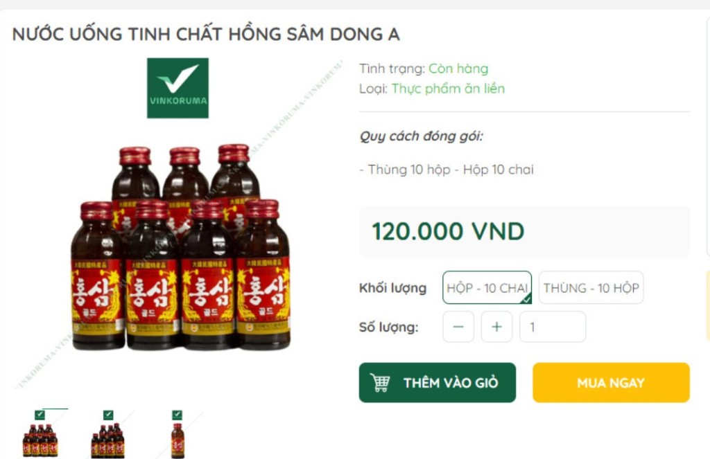The height and width of the screenshot is (459, 710).
Task: Open the Thực phẩm ăn liền category link
Action: pyautogui.click(x=448, y=89)
